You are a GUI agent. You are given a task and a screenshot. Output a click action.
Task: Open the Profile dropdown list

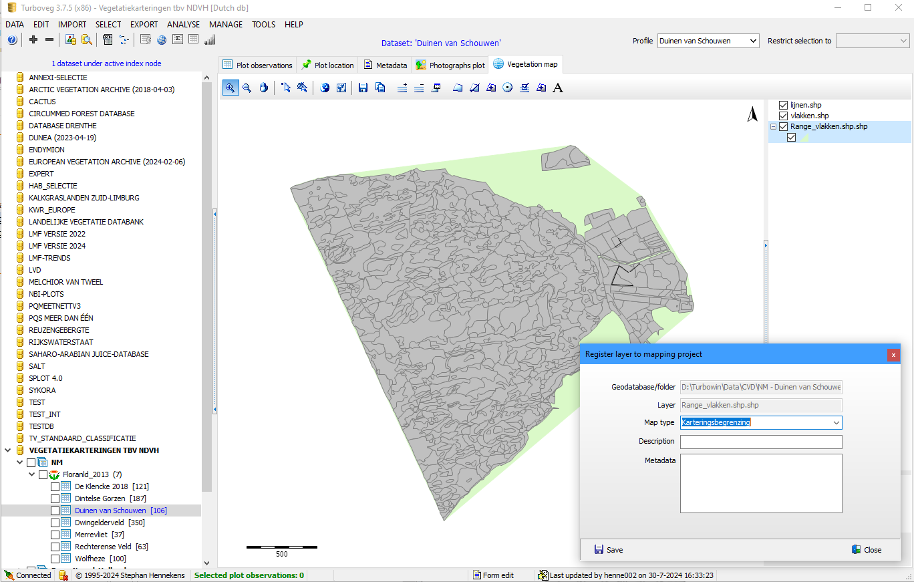(753, 41)
